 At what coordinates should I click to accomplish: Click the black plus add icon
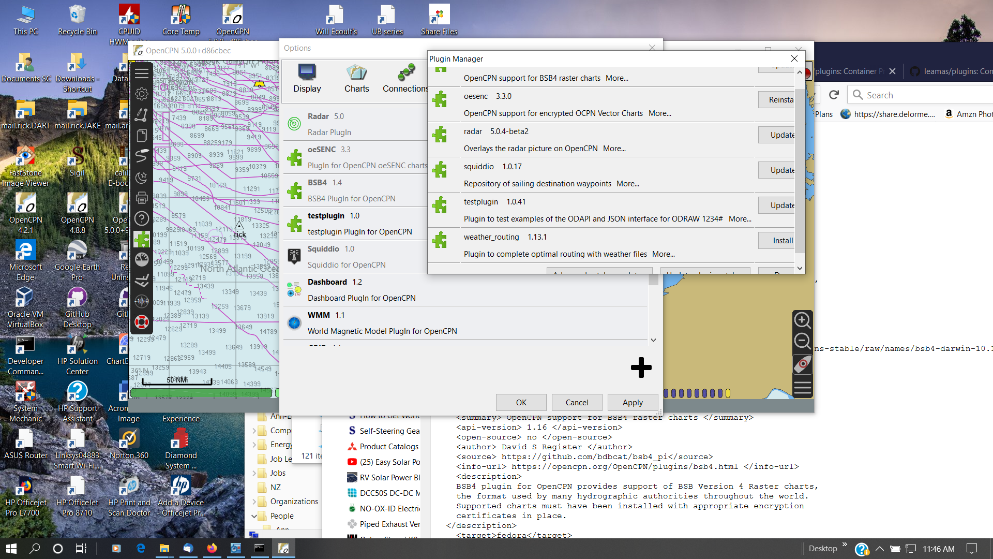pyautogui.click(x=641, y=367)
